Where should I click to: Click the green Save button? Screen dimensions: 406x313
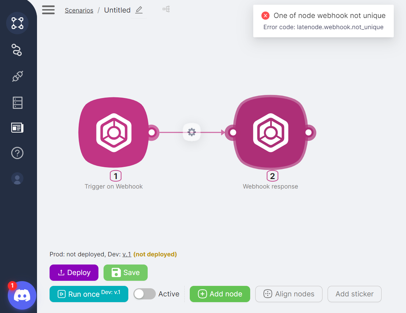(125, 273)
